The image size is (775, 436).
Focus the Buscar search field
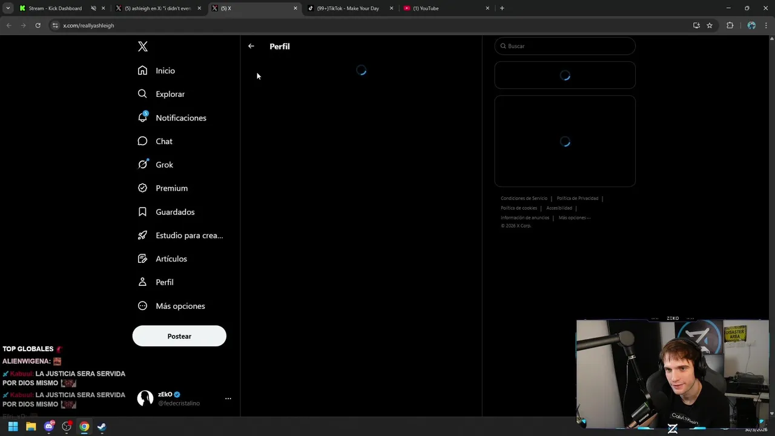click(565, 46)
